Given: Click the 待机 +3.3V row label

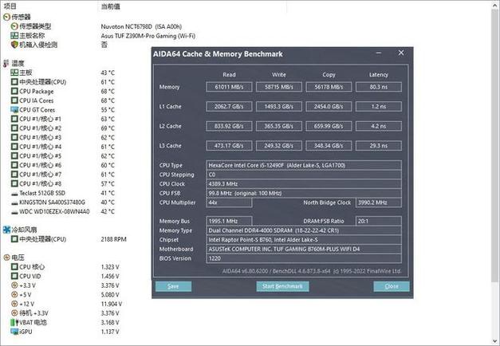Looking at the screenshot, I should point(33,313).
